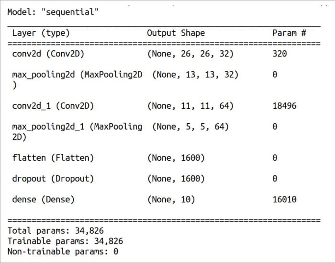Select the max_pooling2d_1 (MaxPooling layer name
The width and height of the screenshot is (335, 263).
pyautogui.click(x=77, y=126)
